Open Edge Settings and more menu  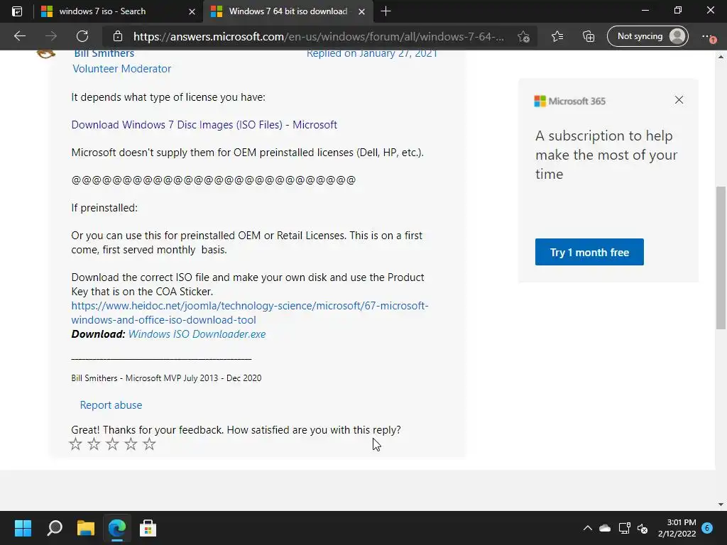(708, 36)
